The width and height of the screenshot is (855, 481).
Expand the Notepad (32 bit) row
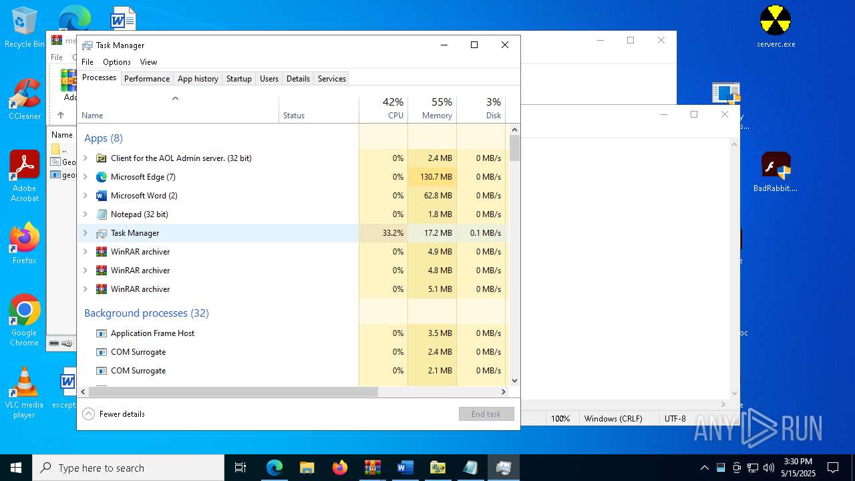click(85, 214)
